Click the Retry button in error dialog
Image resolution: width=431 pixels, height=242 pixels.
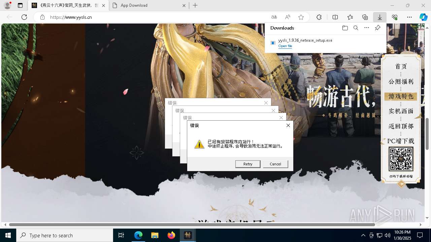click(248, 164)
